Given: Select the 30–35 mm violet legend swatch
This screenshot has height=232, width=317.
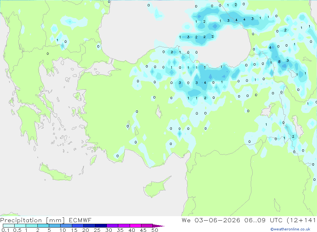Looking at the screenshot, I should coord(113,226).
